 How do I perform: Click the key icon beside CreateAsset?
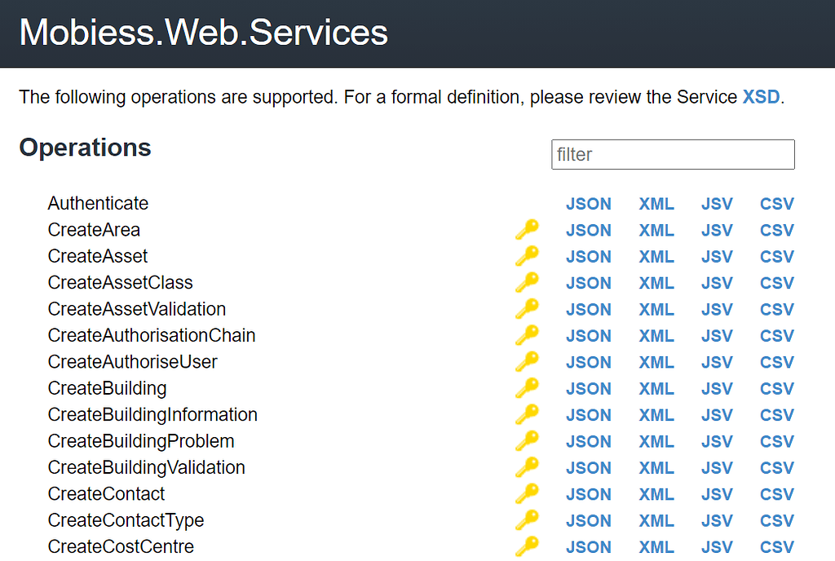coord(527,256)
